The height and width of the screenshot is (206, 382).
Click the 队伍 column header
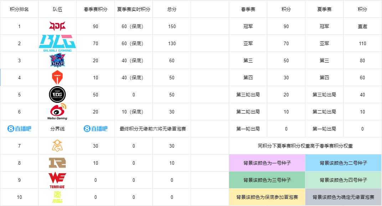(x=57, y=9)
